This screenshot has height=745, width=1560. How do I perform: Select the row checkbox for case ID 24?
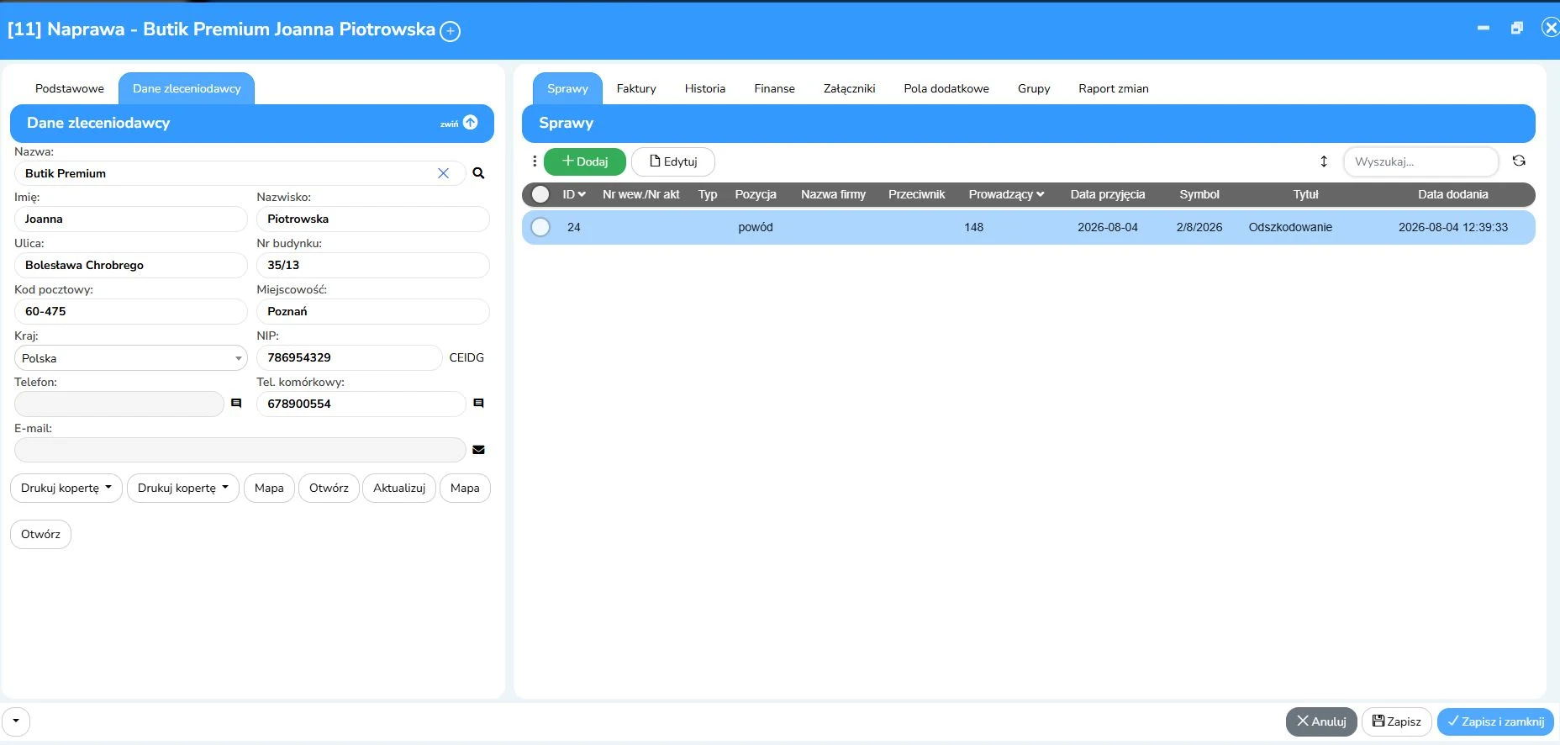click(x=540, y=227)
